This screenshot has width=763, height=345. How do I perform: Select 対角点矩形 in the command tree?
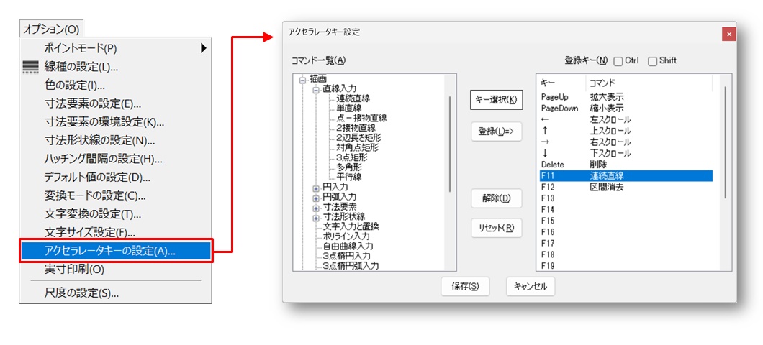pyautogui.click(x=357, y=147)
